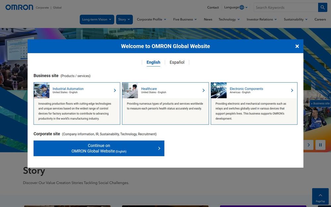Select the English language tab
Image resolution: width=331 pixels, height=207 pixels.
pos(153,62)
